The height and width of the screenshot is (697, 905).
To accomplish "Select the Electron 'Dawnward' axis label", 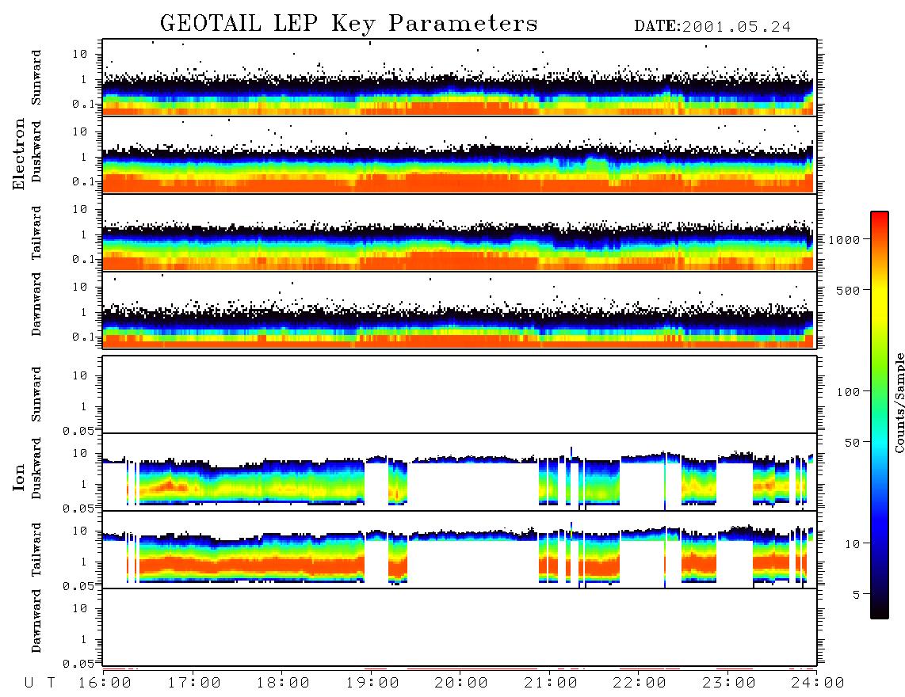I will pyautogui.click(x=36, y=304).
